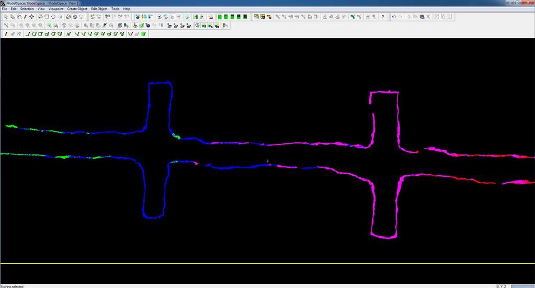Click the yellow horizontal line in viewport
This screenshot has width=535, height=288.
tap(268, 263)
